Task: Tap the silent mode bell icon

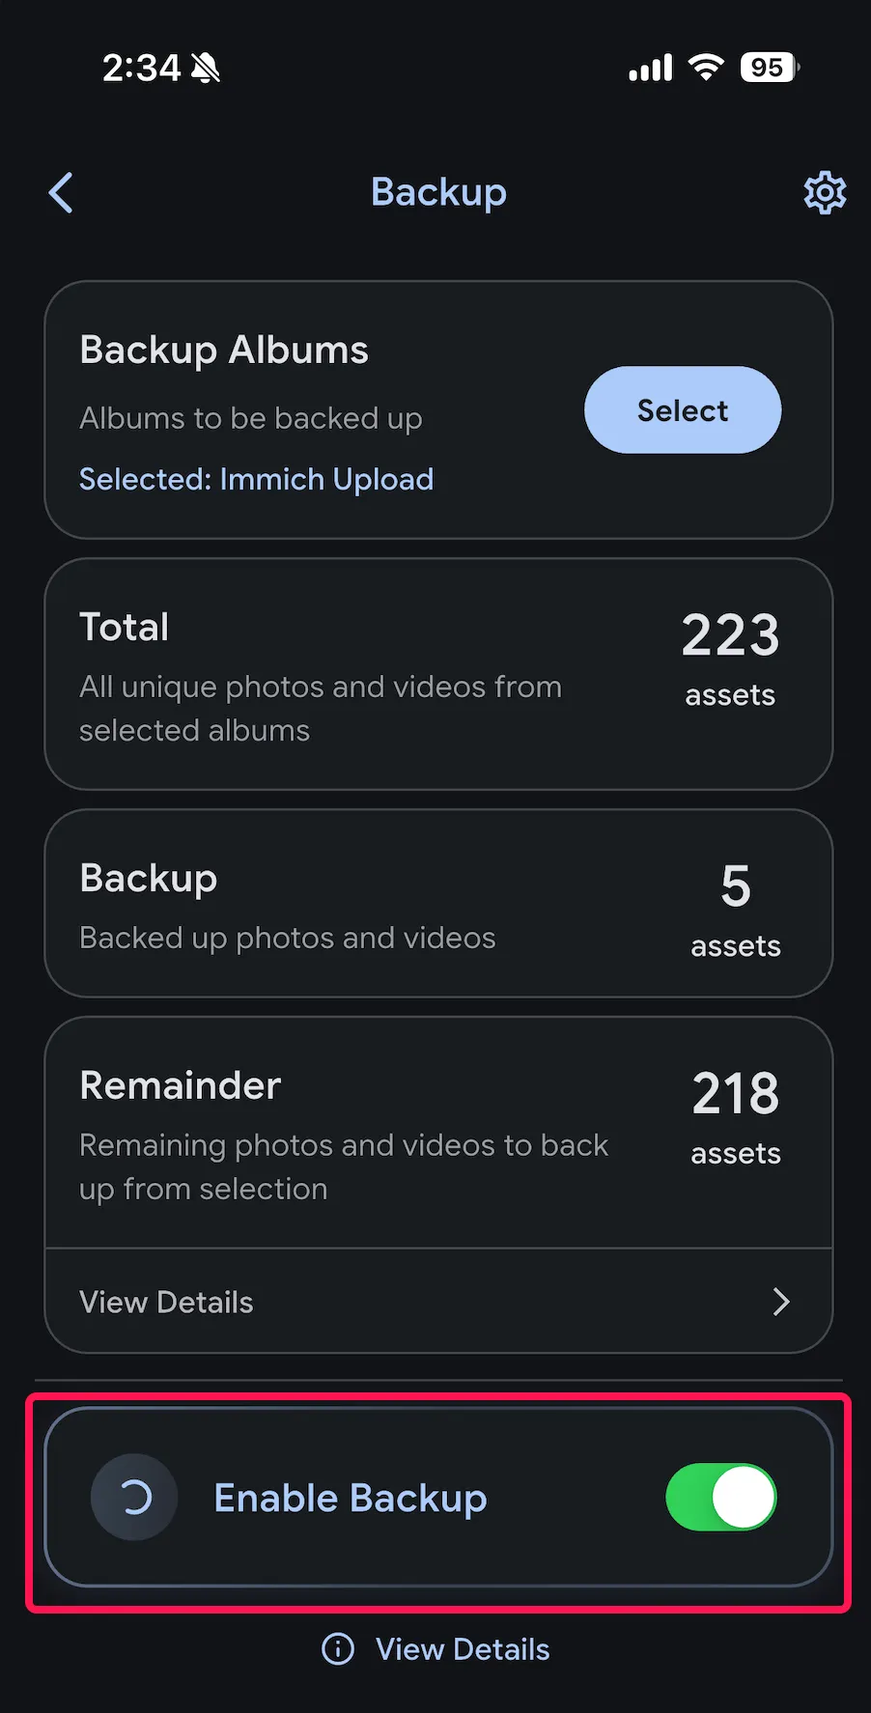Action: [x=206, y=69]
